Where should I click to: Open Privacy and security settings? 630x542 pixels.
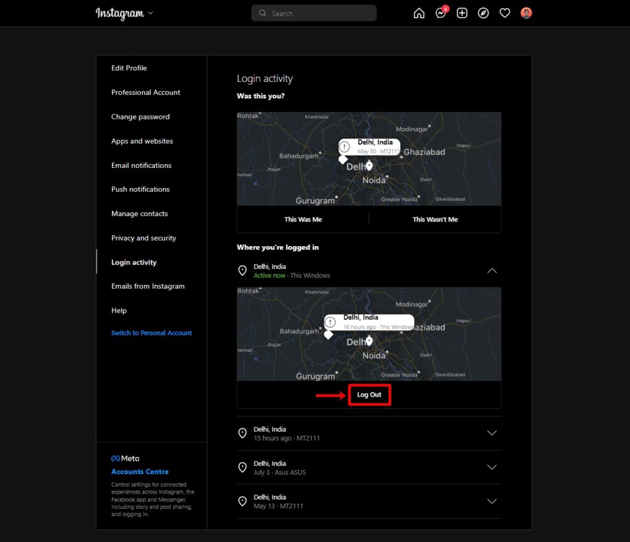tap(143, 238)
